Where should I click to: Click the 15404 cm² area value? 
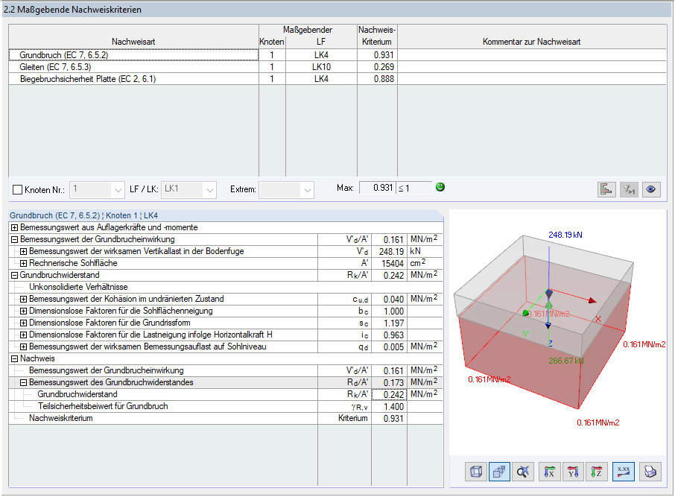point(389,263)
